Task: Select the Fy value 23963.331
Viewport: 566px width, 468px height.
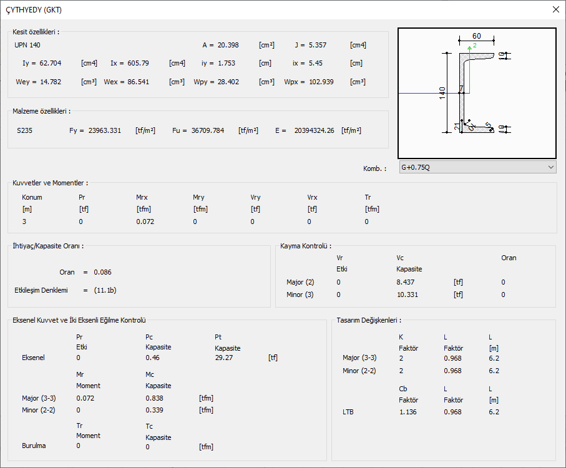Action: click(105, 130)
